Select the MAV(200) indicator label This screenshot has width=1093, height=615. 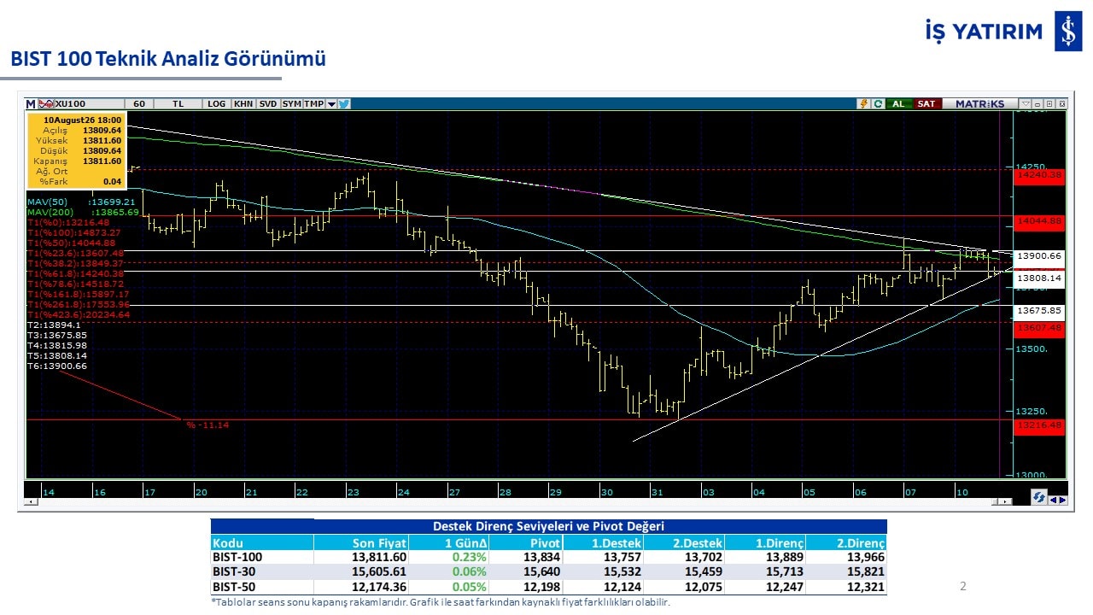click(x=82, y=212)
